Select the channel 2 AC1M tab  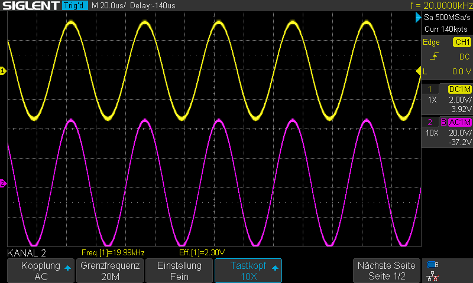point(459,122)
